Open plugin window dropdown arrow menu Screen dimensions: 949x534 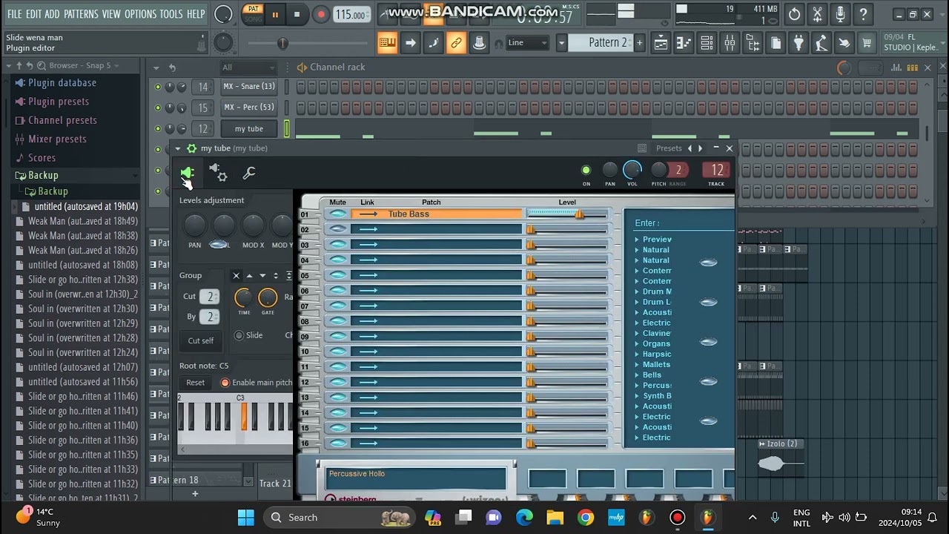pos(178,148)
